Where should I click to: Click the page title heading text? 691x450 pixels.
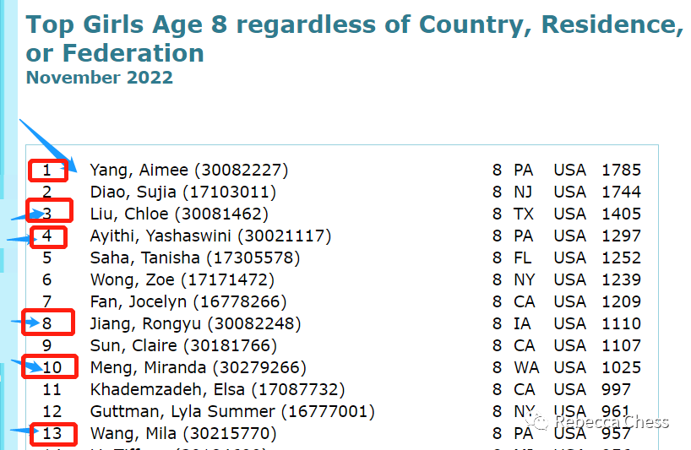tap(354, 38)
